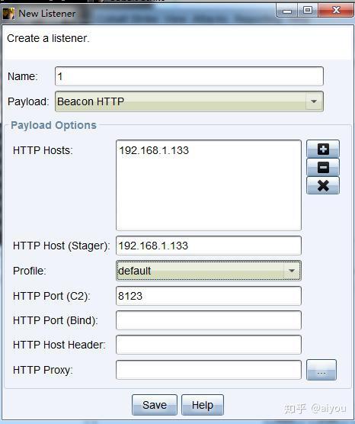Screen dimensions: 355x424
Task: Remove selected host with minus icon
Action: click(323, 167)
